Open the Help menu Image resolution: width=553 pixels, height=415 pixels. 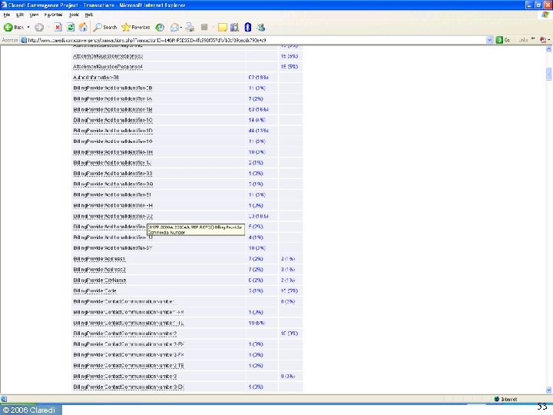click(x=89, y=15)
